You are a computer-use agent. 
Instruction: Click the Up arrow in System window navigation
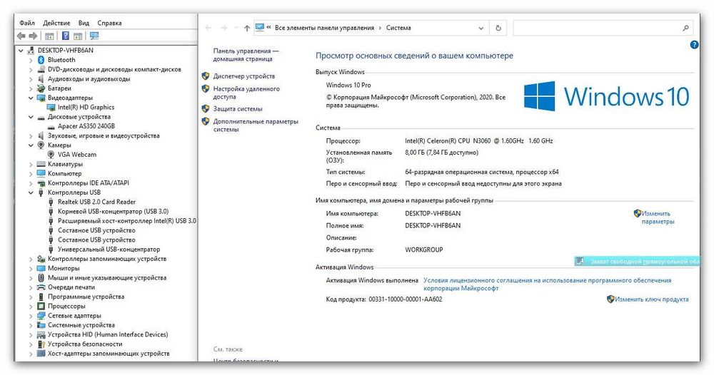pyautogui.click(x=247, y=29)
